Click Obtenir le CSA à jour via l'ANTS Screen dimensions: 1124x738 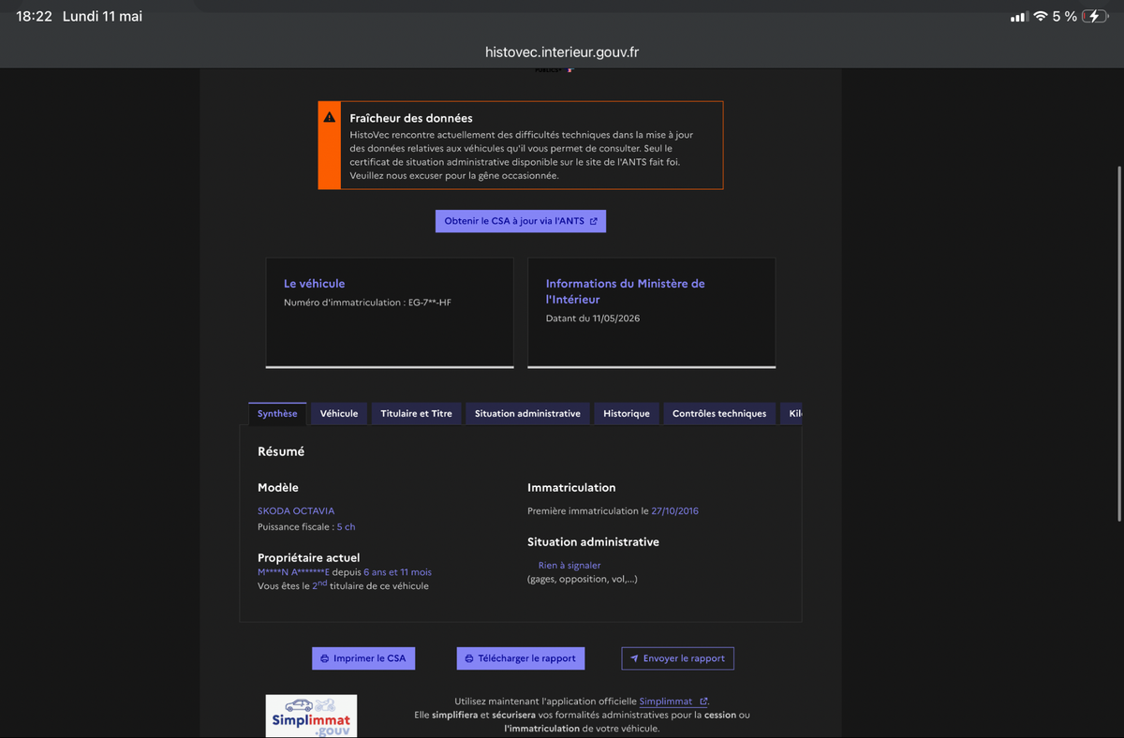521,221
